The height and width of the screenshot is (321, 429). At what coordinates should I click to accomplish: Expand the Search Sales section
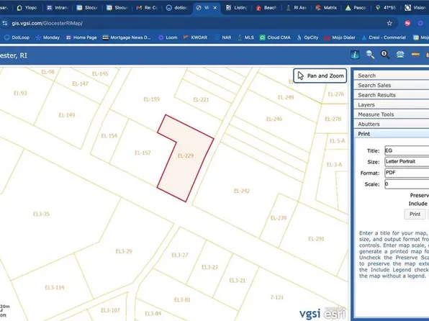392,86
